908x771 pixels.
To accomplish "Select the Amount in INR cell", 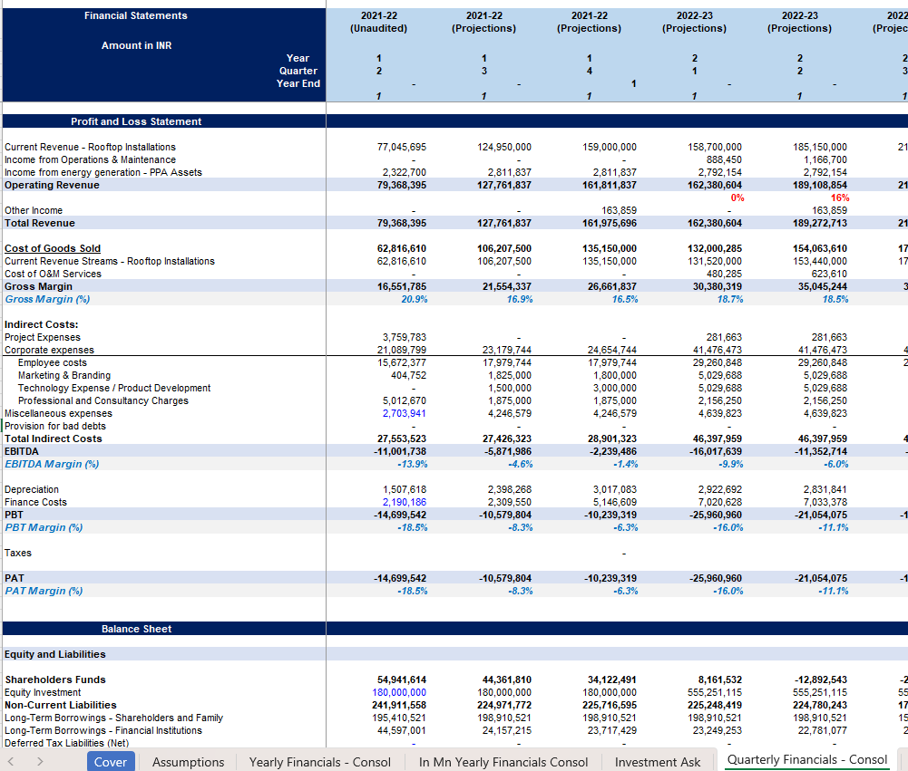I will click(136, 45).
